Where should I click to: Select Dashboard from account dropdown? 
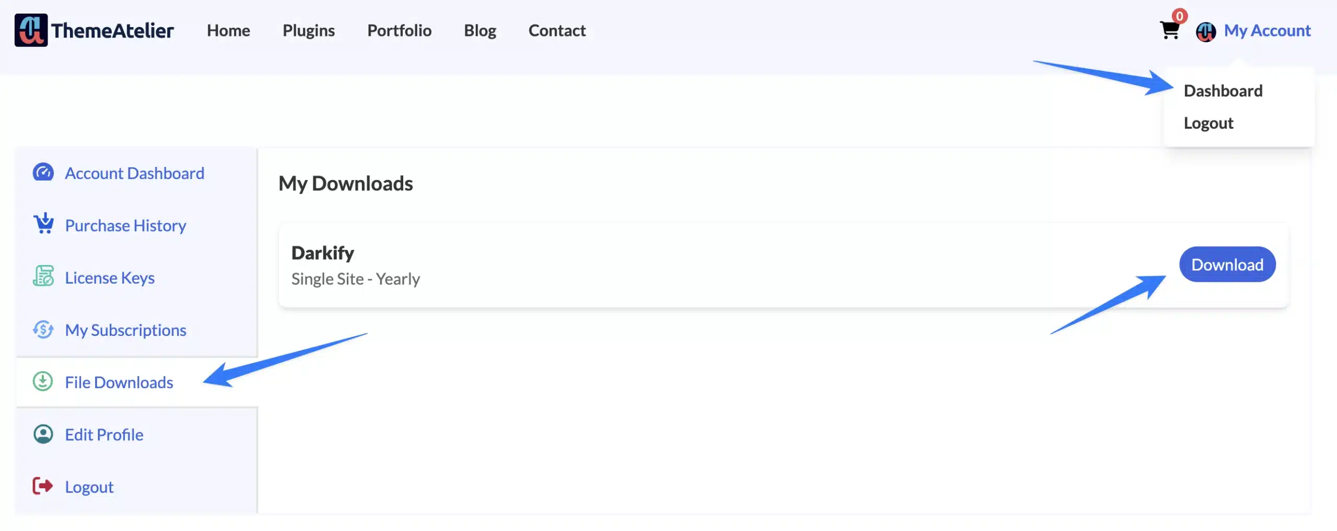tap(1223, 91)
